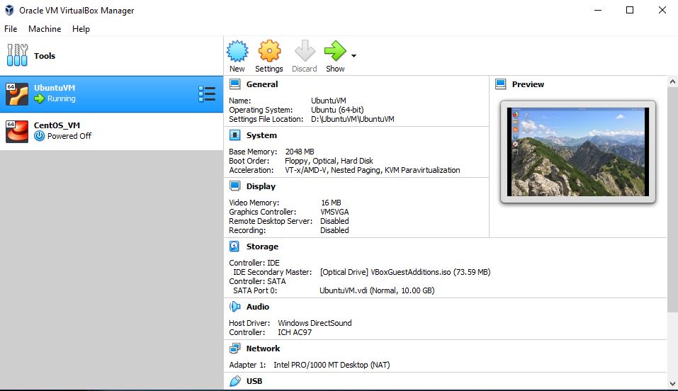The height and width of the screenshot is (391, 678).
Task: Open the File menu
Action: (11, 28)
